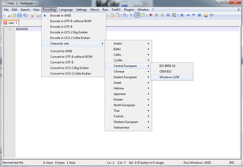The image size is (243, 167).
Task: Open the Plugins menu
Action: (129, 10)
